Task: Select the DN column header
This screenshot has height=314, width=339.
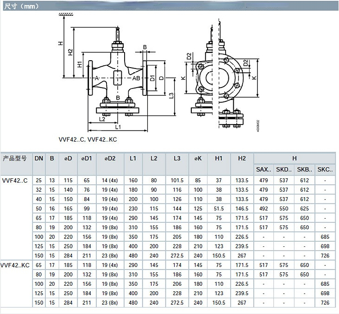Action: pos(39,158)
